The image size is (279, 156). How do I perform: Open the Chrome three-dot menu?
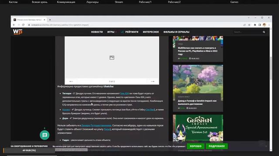click(x=269, y=25)
